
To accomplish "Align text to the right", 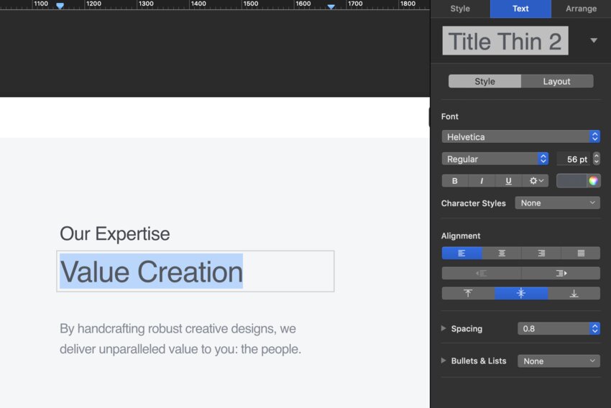I will click(x=541, y=253).
